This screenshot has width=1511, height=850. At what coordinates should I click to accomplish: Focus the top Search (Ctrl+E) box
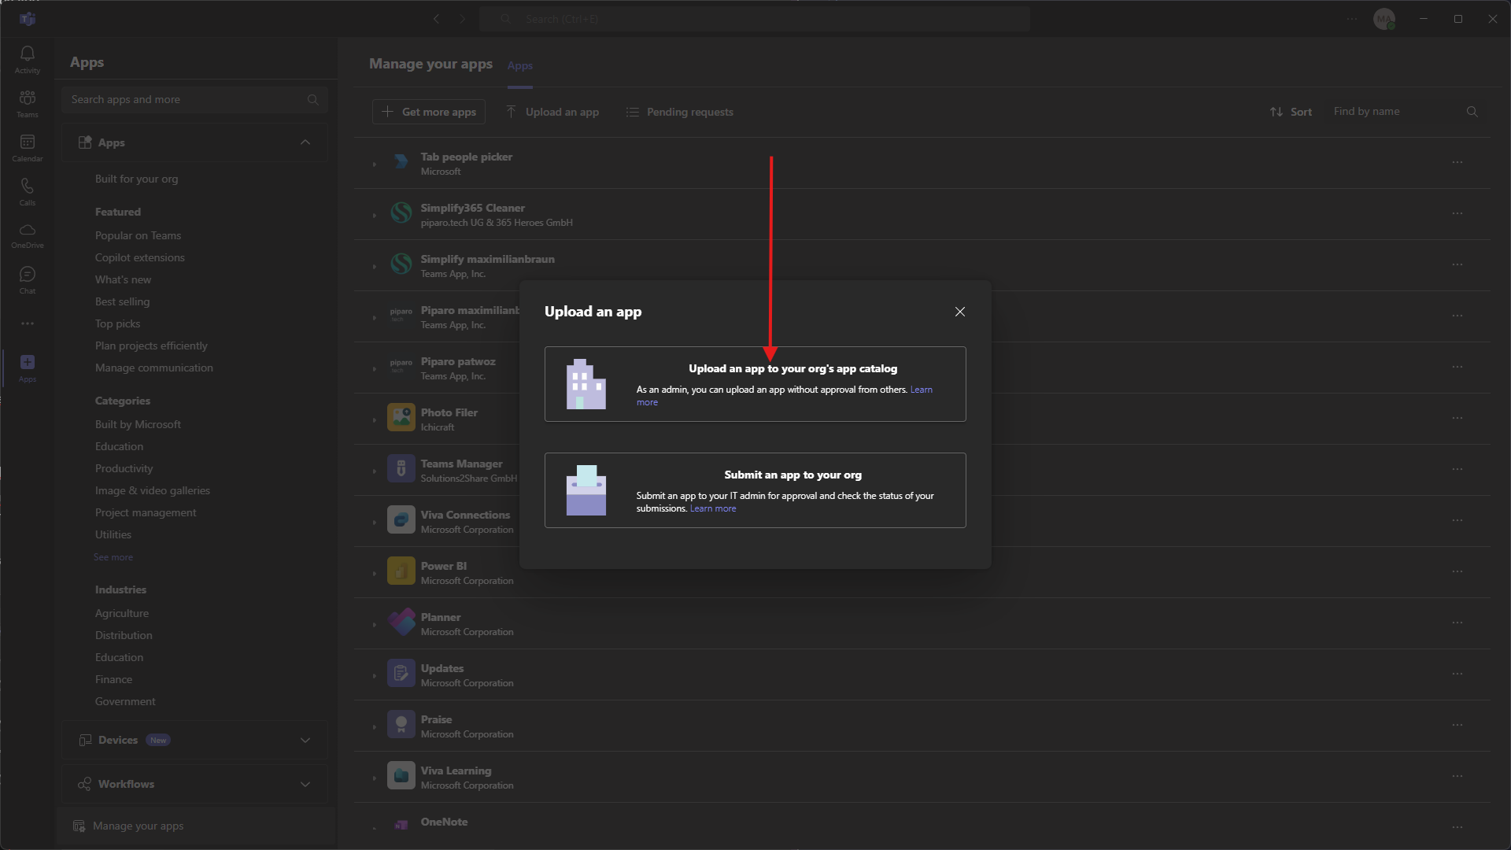click(x=755, y=19)
